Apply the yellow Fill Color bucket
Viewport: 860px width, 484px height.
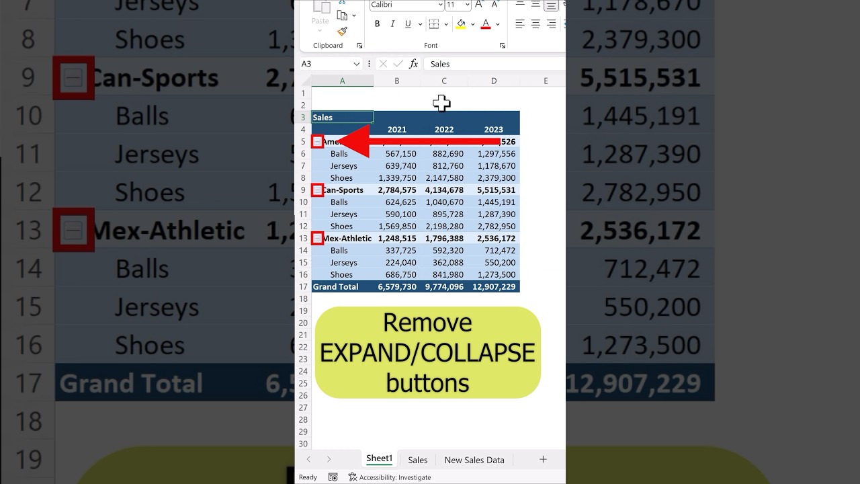461,24
